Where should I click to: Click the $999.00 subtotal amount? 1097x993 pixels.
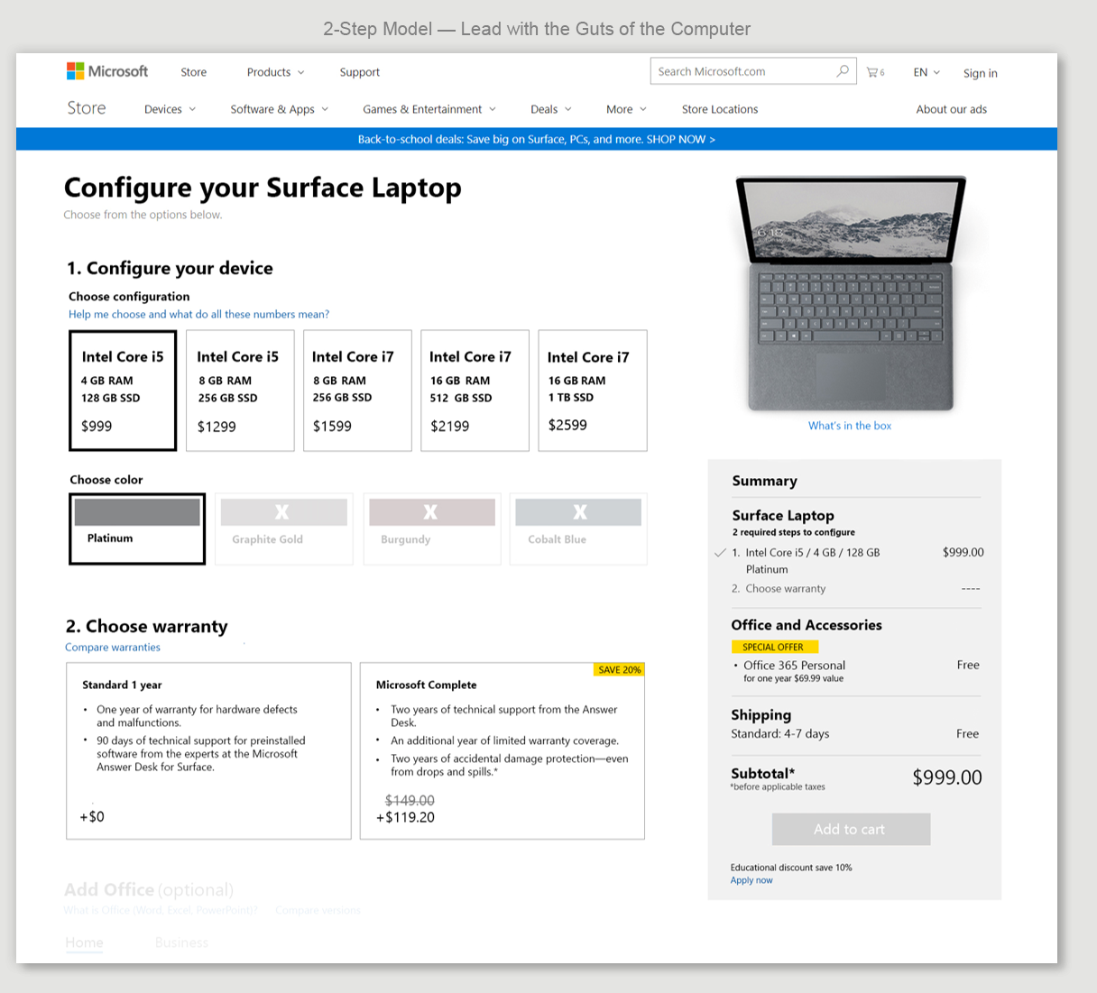947,777
